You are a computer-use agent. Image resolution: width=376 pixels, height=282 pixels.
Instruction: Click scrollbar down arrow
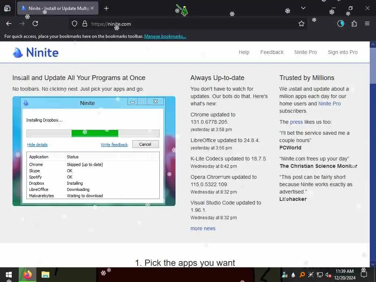[373, 264]
